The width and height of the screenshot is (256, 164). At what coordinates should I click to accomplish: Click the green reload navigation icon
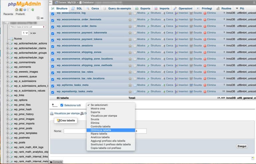coord(33,10)
